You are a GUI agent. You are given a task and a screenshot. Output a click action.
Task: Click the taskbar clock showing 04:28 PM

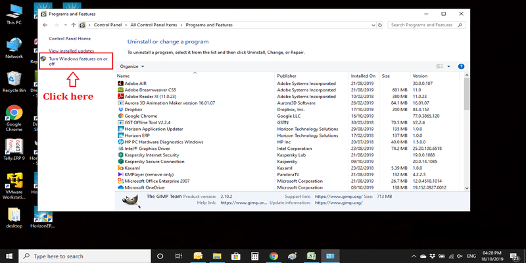coord(492,256)
